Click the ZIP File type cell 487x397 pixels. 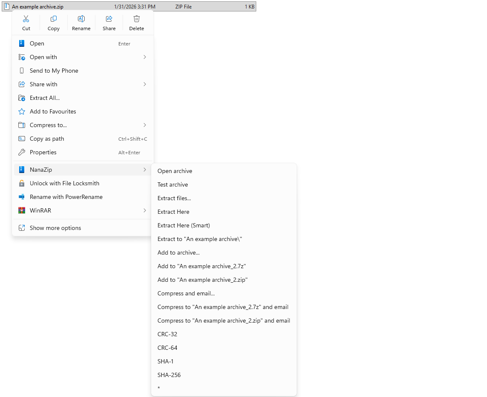(x=183, y=7)
